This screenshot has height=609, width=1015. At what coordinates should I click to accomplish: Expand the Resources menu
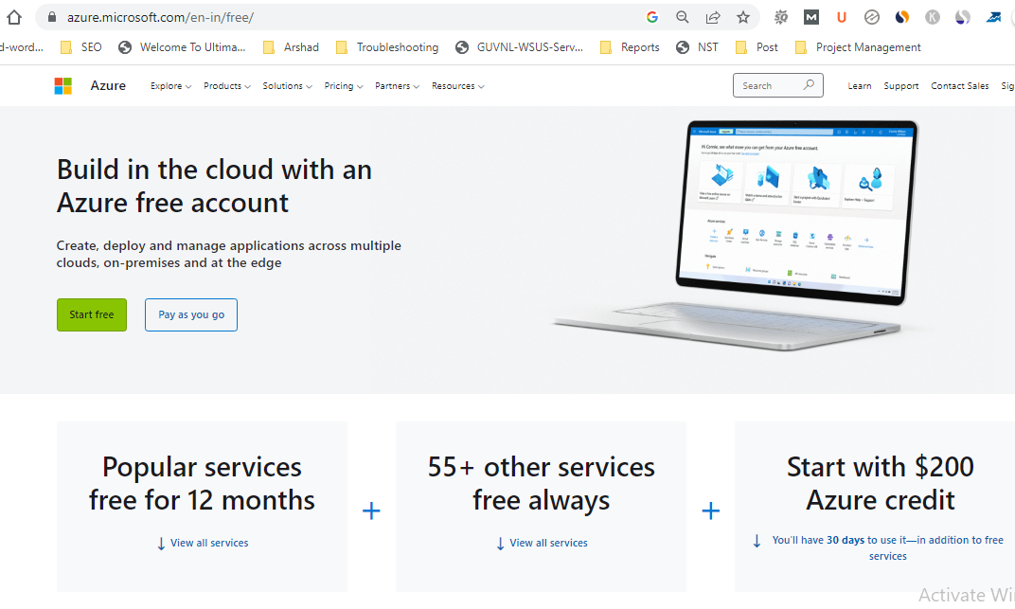pyautogui.click(x=458, y=86)
